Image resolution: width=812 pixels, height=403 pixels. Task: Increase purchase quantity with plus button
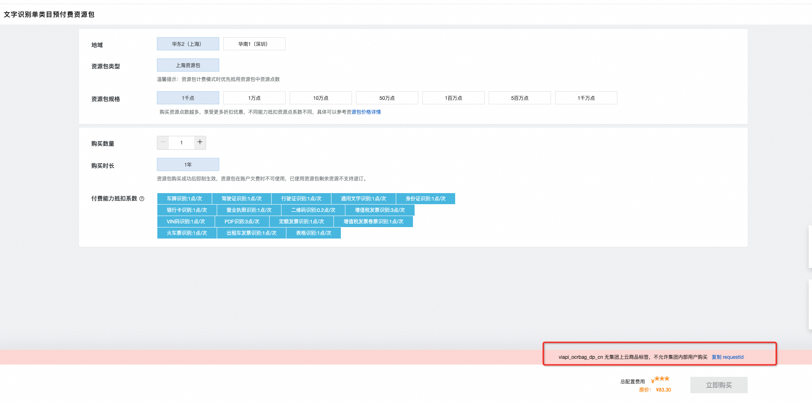pyautogui.click(x=200, y=142)
